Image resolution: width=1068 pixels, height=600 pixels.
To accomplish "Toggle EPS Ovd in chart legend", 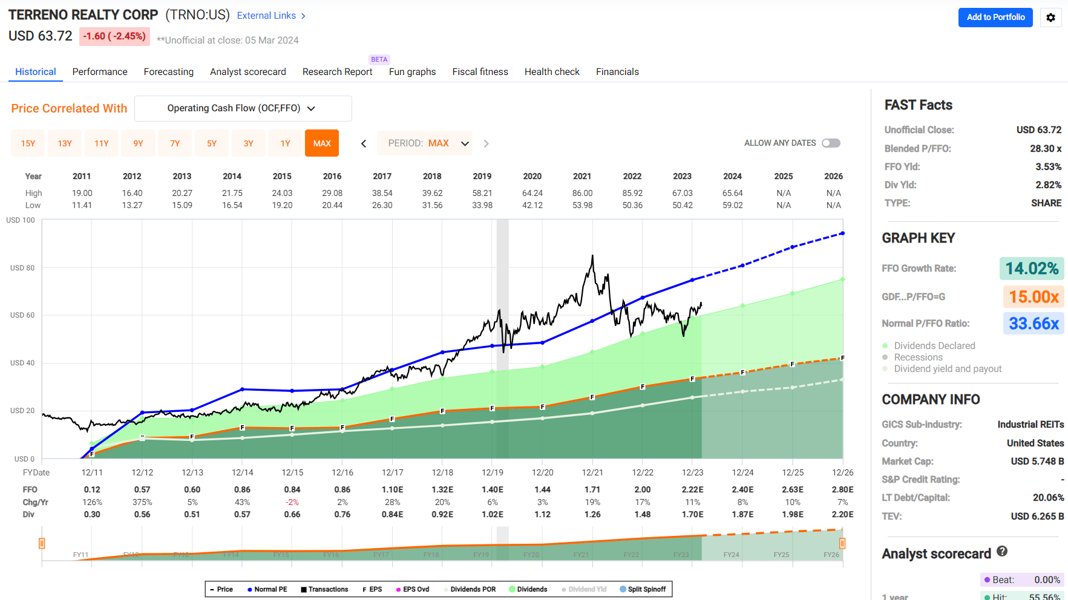I will [413, 589].
